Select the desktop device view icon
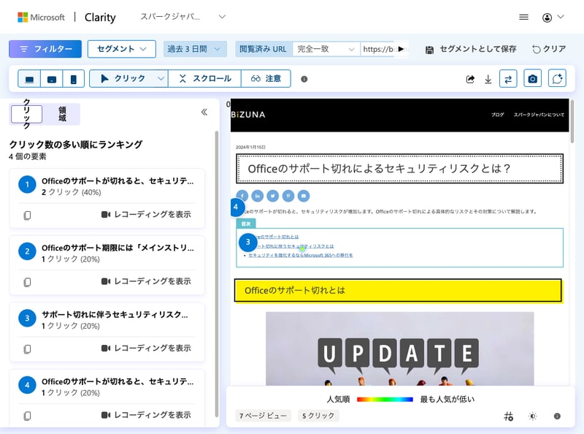 coord(29,79)
